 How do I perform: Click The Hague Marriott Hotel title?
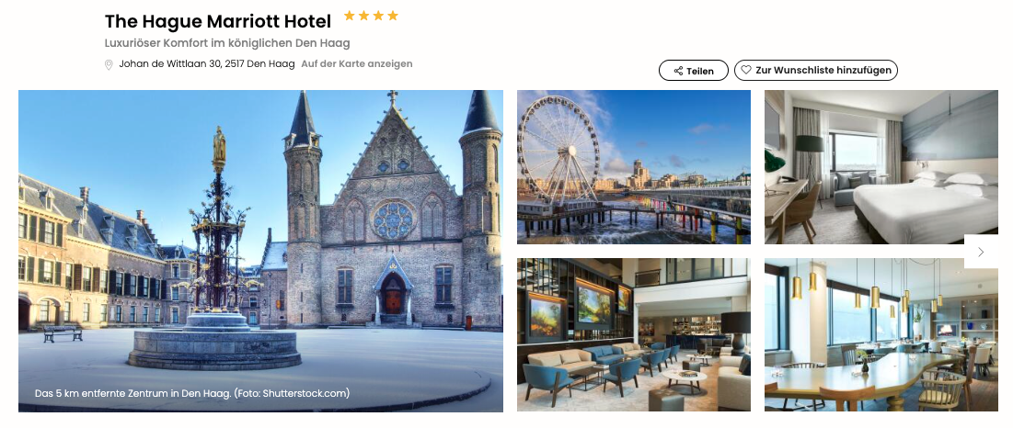tap(218, 22)
